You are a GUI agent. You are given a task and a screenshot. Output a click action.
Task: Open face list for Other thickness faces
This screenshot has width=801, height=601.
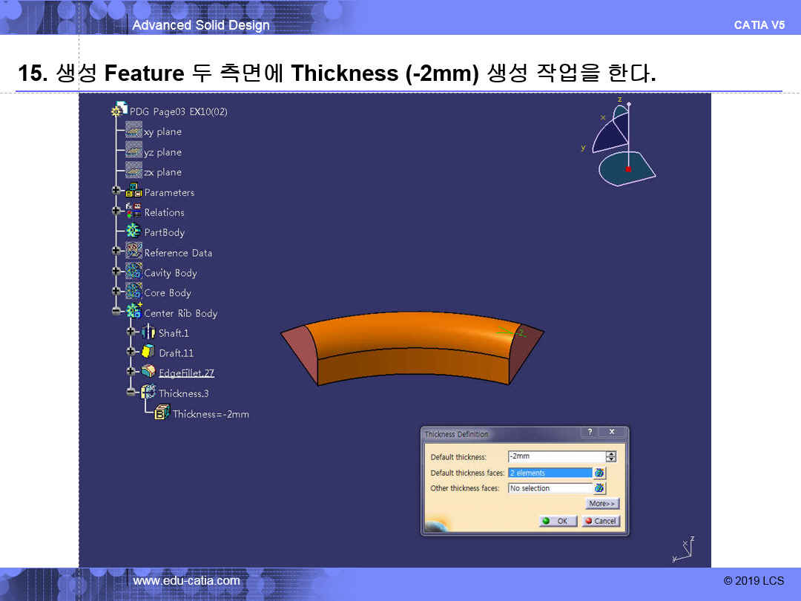click(x=599, y=488)
